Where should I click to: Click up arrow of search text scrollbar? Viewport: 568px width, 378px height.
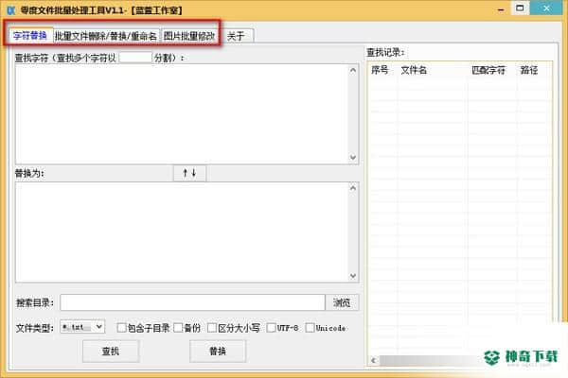(353, 70)
